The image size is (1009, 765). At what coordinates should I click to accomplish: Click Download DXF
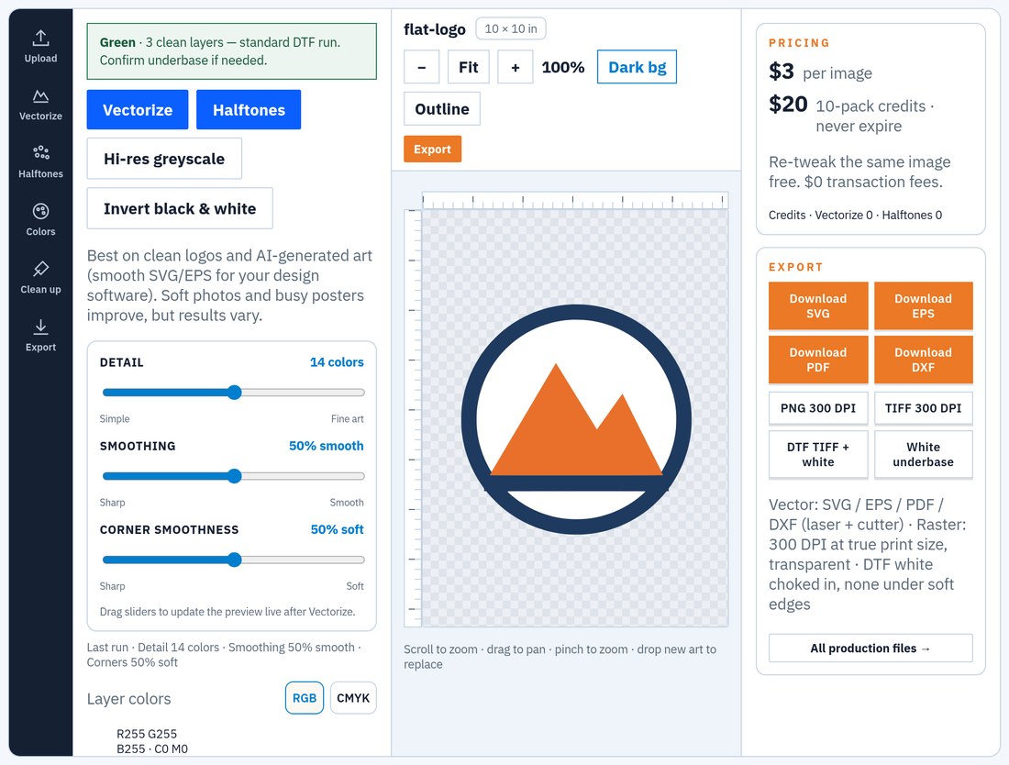tap(923, 360)
